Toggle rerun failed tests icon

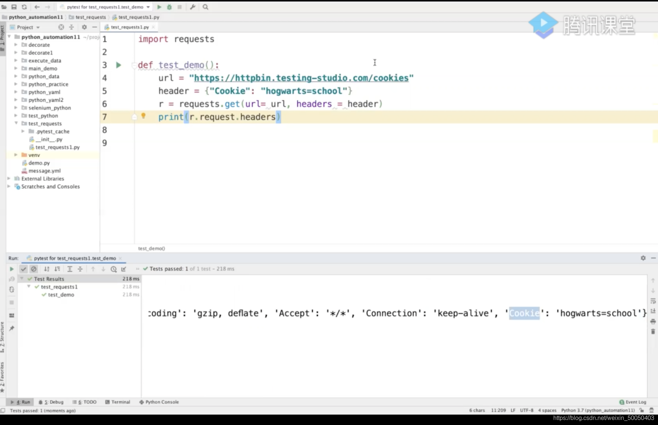click(12, 279)
